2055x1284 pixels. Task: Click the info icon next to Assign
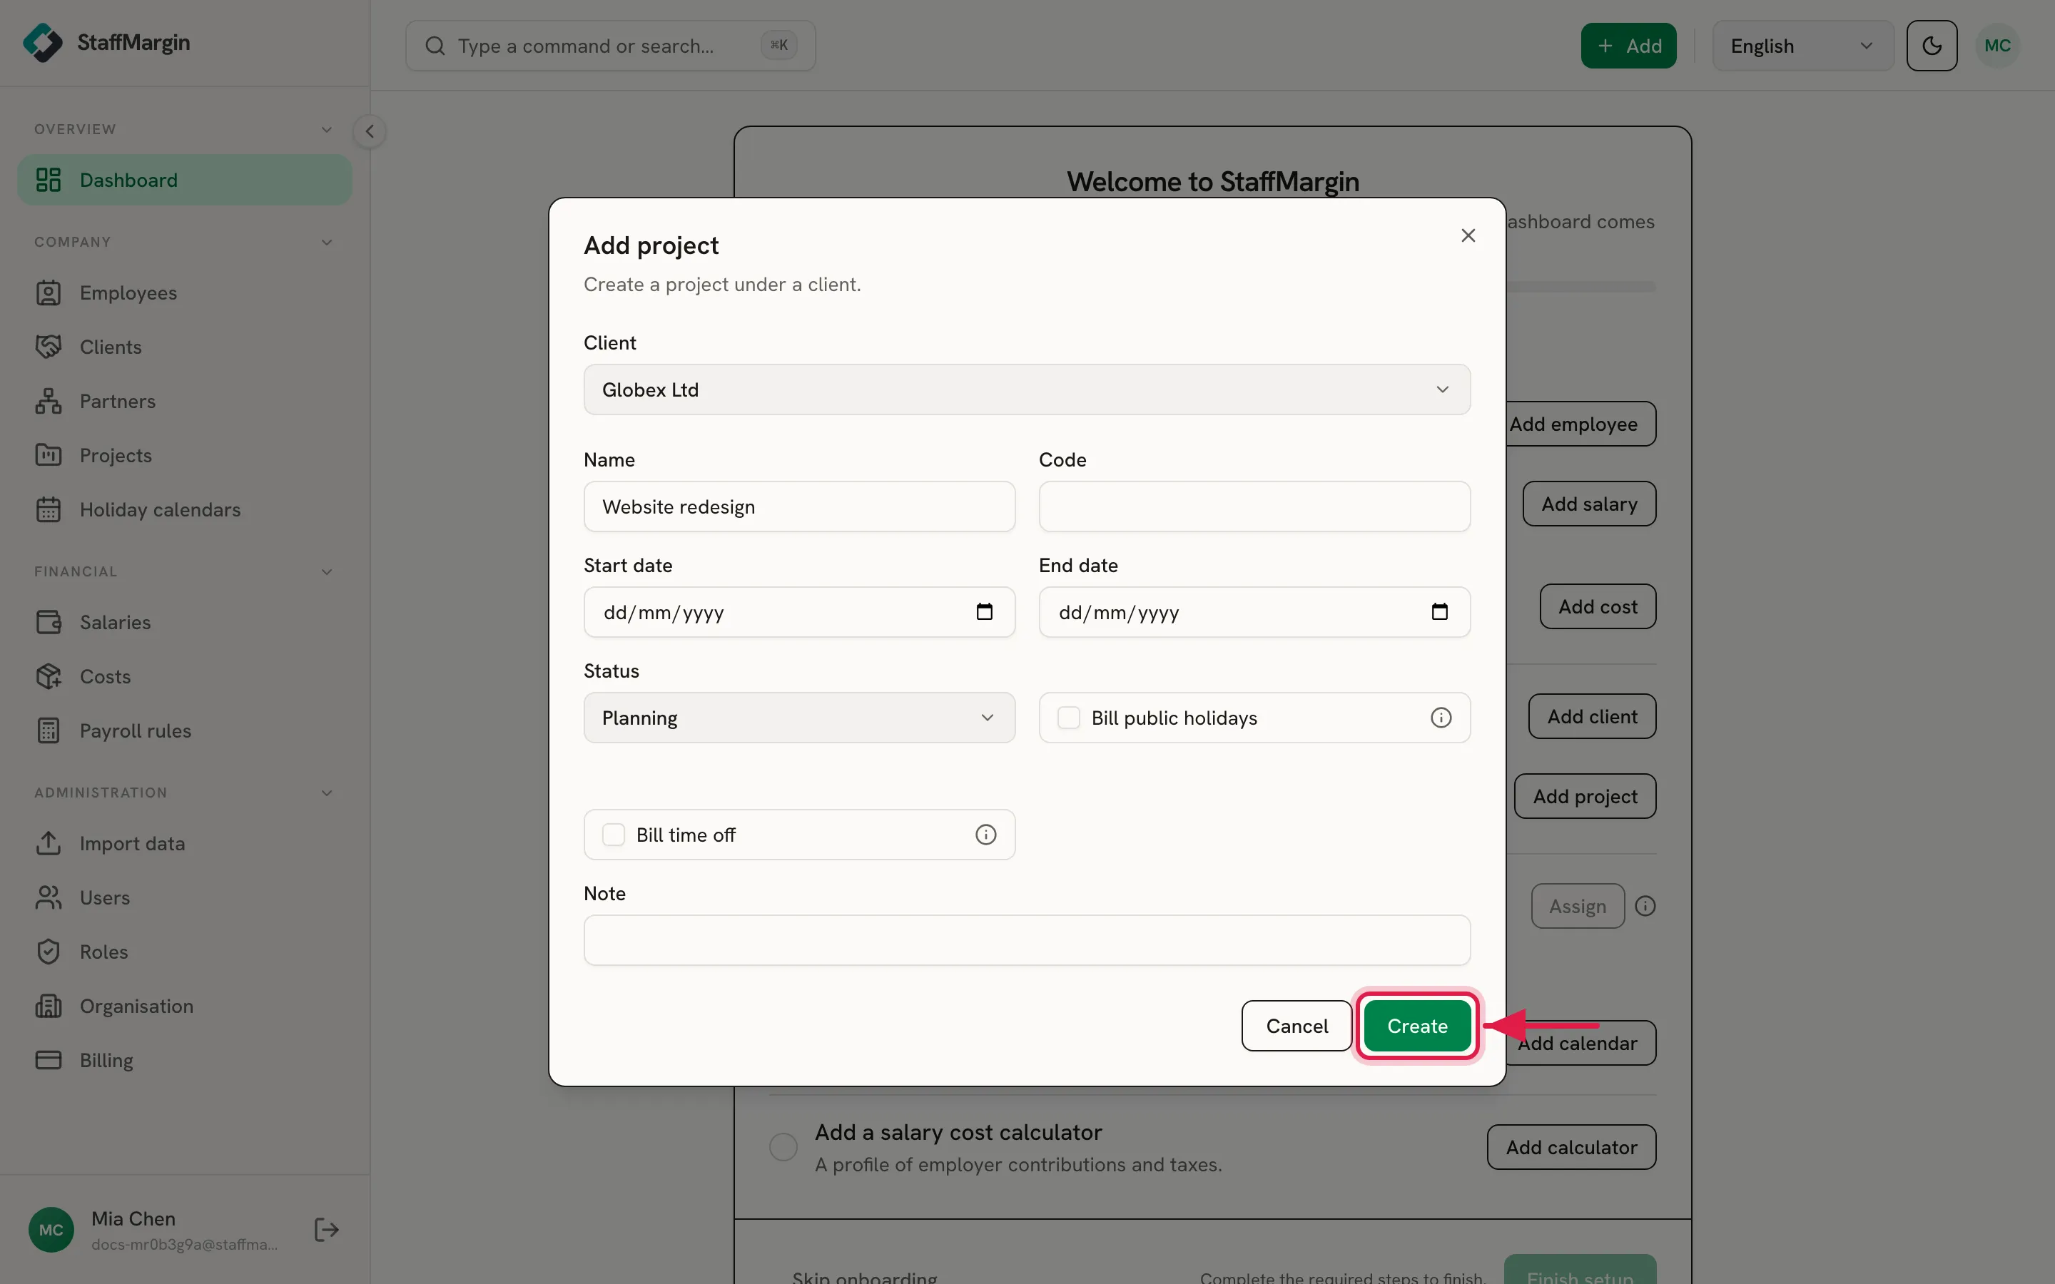(x=1645, y=906)
